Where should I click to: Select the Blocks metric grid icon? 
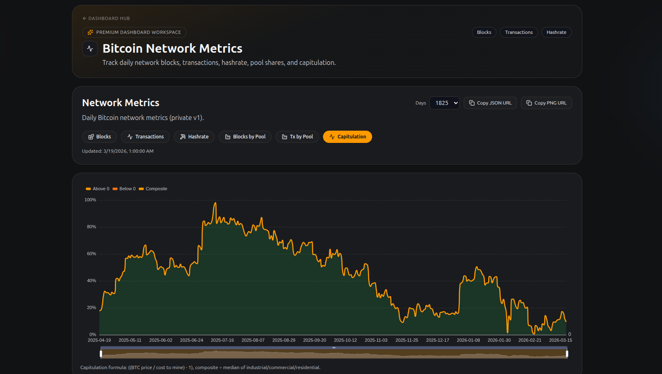tap(90, 136)
